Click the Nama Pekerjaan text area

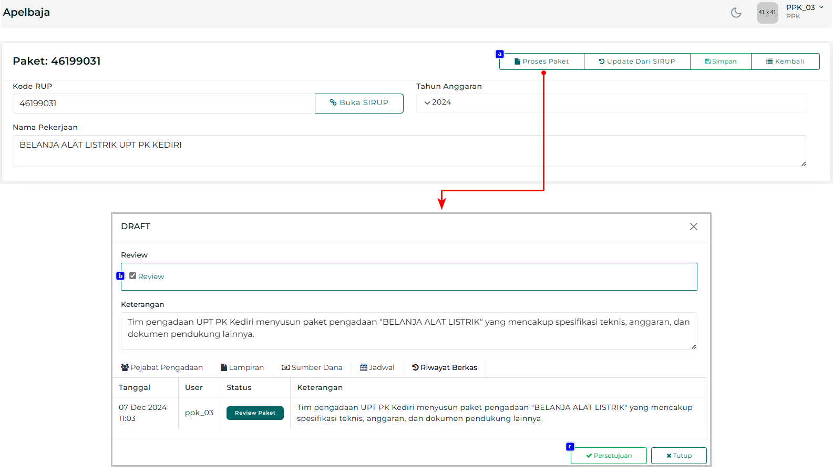point(409,151)
